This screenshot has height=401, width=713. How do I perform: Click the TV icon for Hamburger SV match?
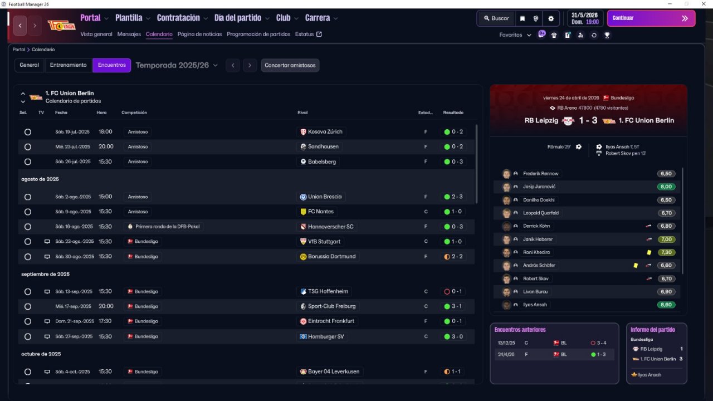pos(47,337)
